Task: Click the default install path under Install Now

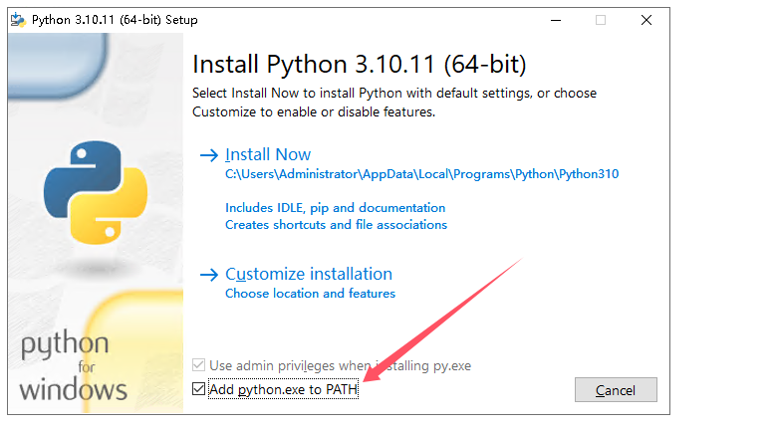Action: click(x=421, y=174)
